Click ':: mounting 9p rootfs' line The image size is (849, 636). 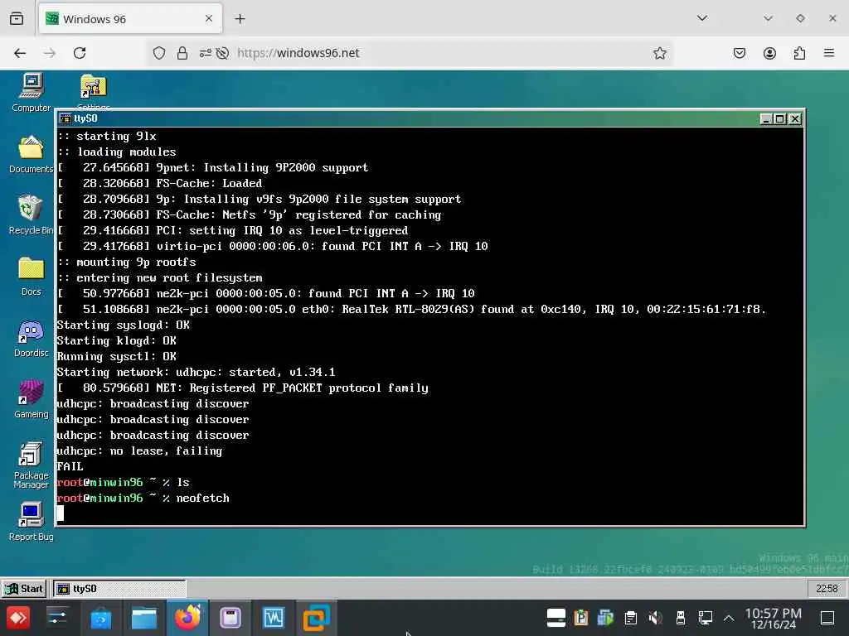pos(127,263)
